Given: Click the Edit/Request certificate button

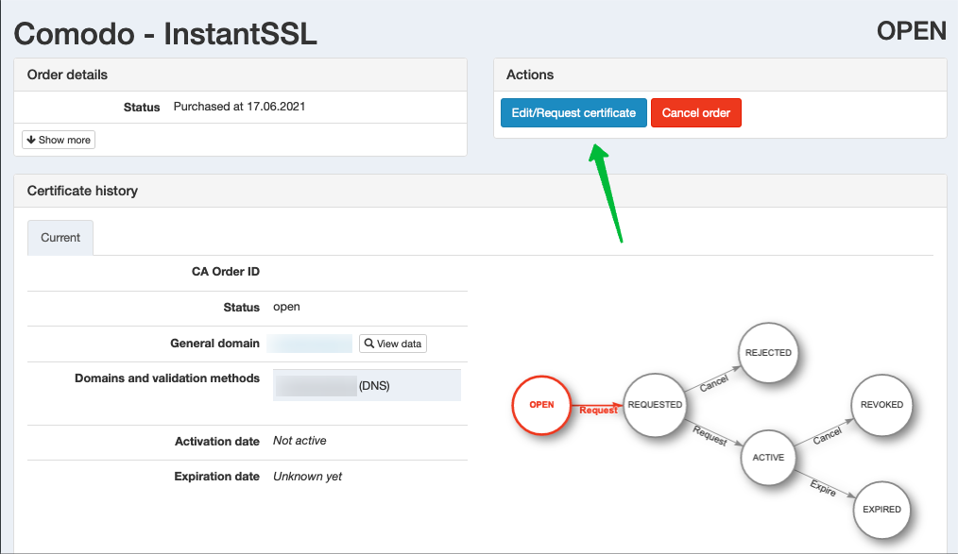Looking at the screenshot, I should tap(573, 113).
